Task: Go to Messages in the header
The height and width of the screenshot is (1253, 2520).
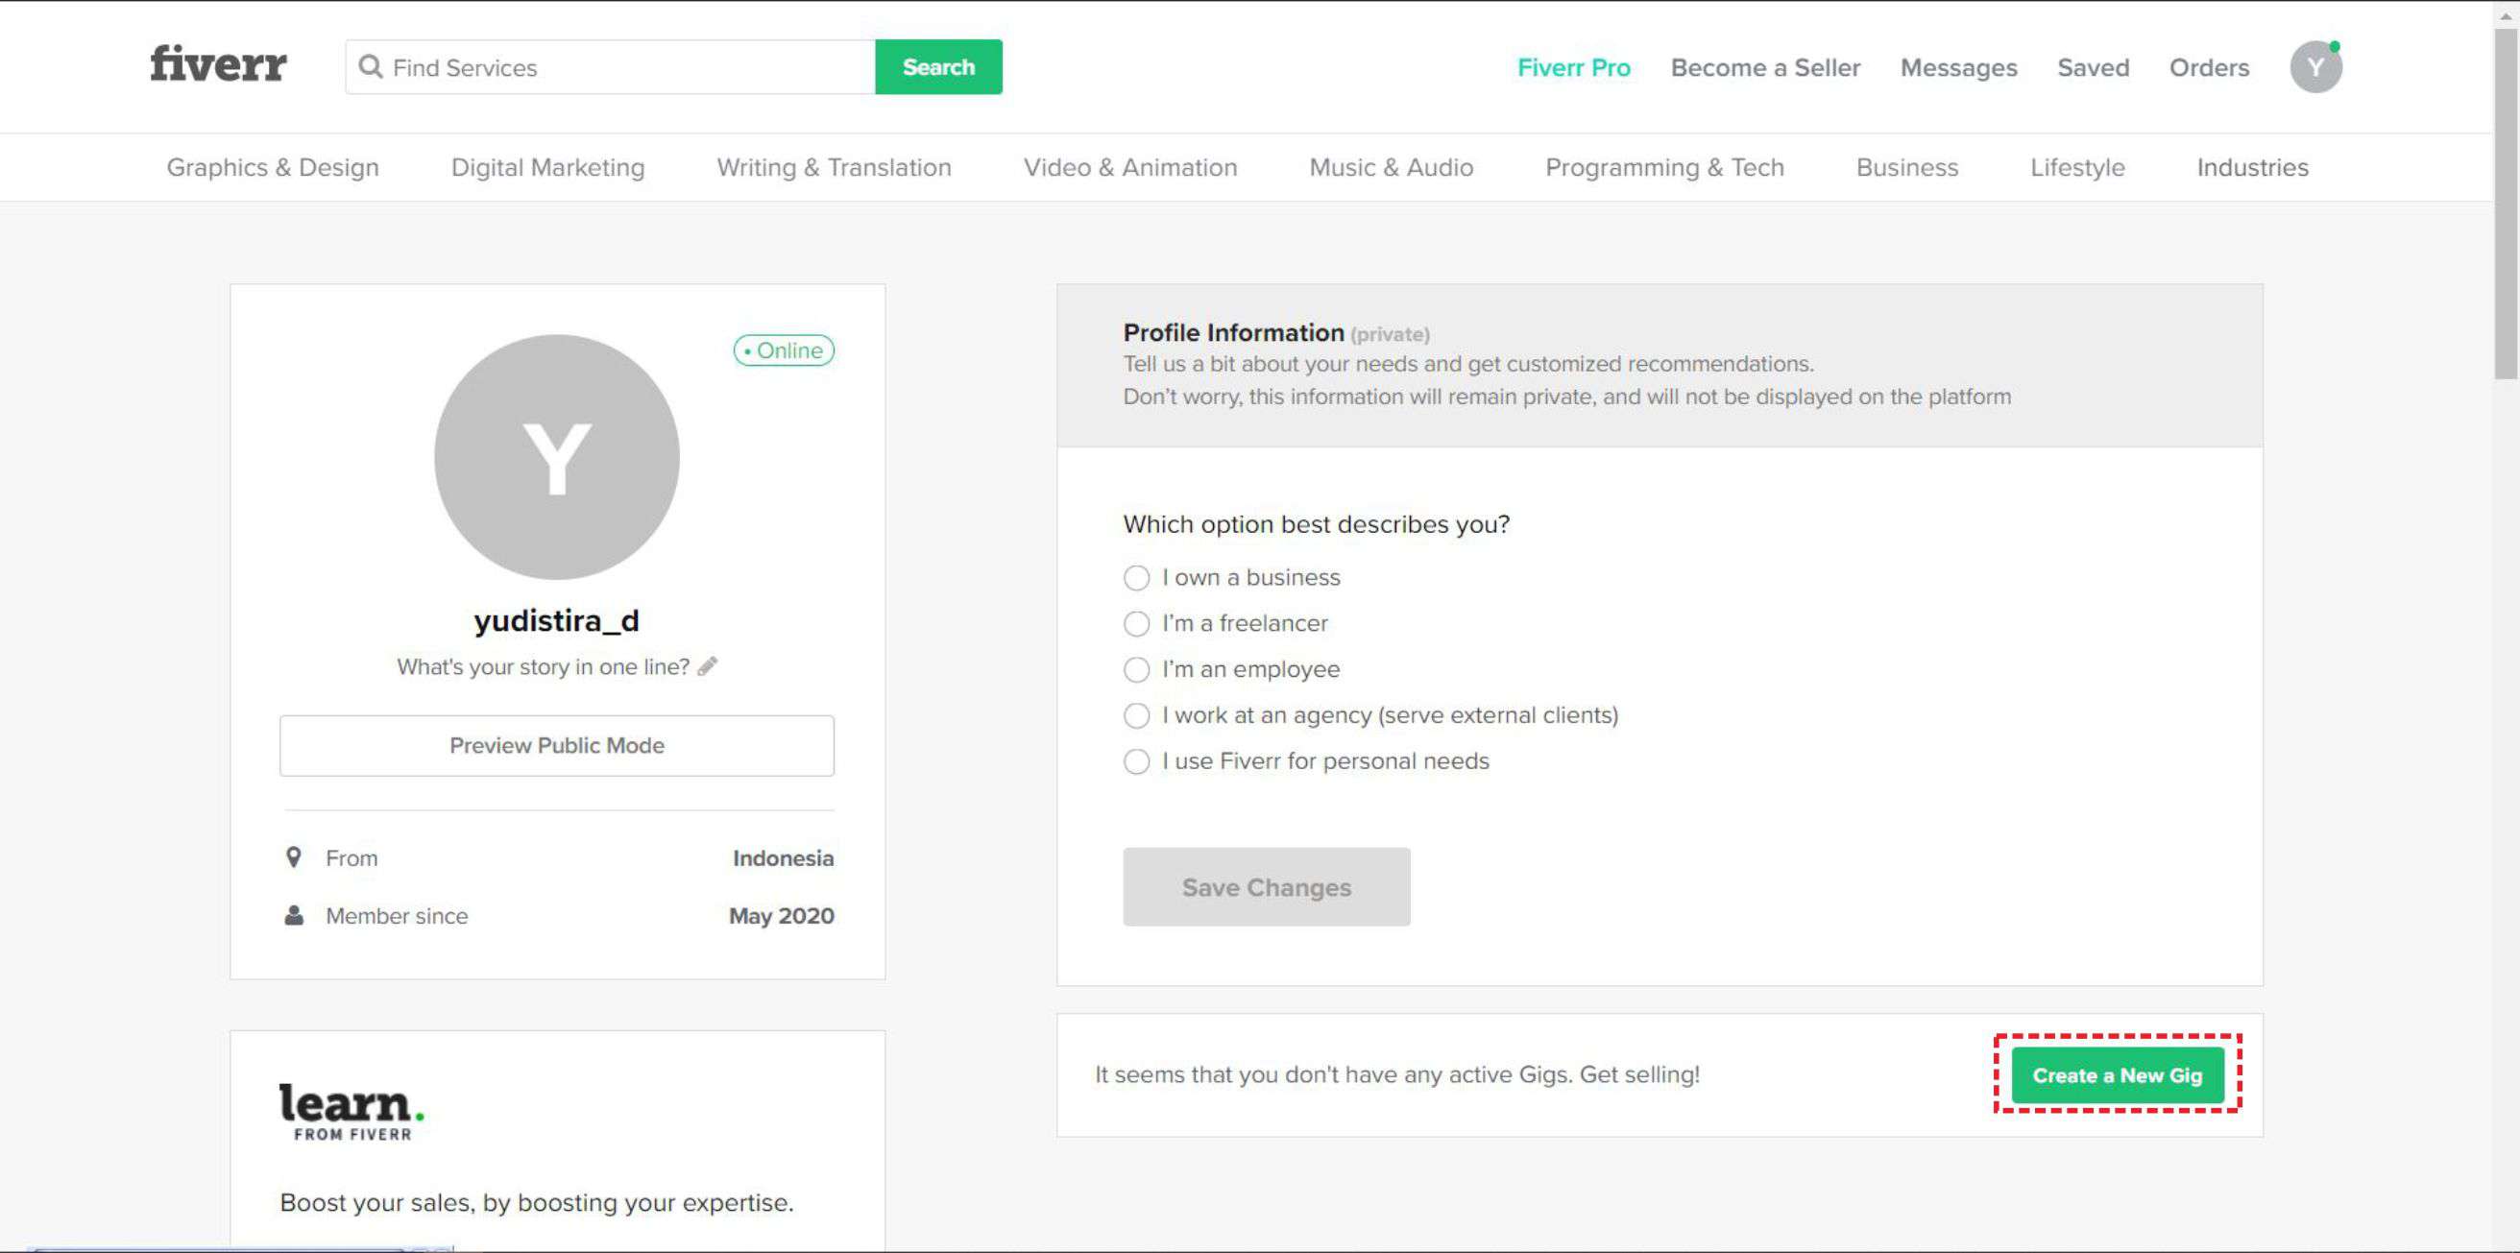Action: tap(1958, 67)
